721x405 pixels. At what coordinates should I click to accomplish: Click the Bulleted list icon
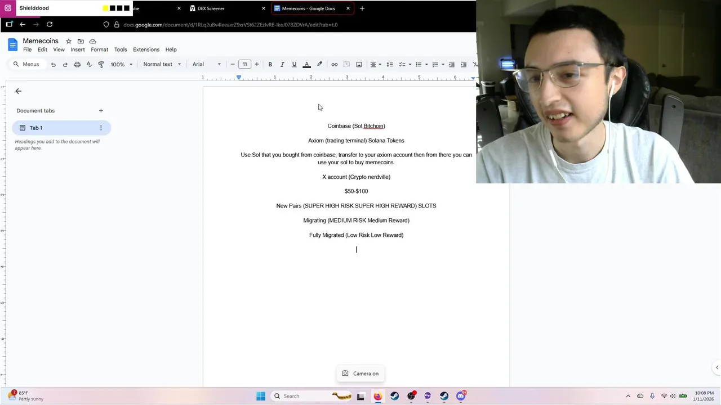click(418, 64)
